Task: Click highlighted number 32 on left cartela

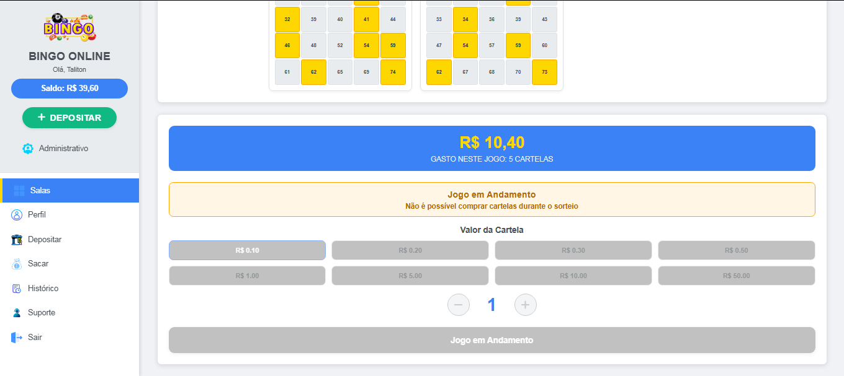Action: 287,19
